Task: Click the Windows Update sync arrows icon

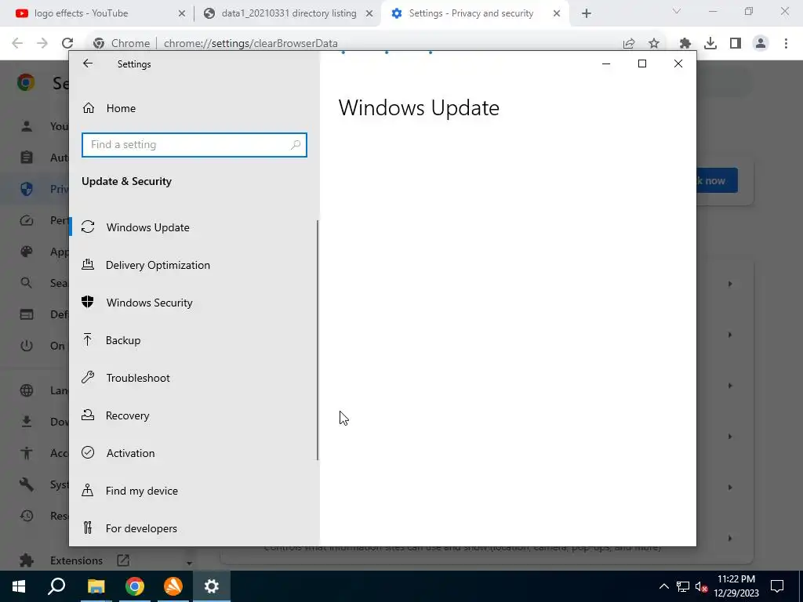Action: 88,227
